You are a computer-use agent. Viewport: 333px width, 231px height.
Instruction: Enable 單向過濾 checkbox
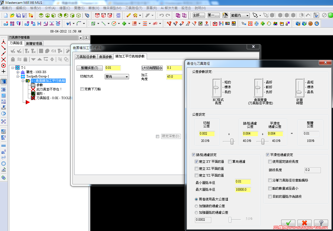[230, 162]
